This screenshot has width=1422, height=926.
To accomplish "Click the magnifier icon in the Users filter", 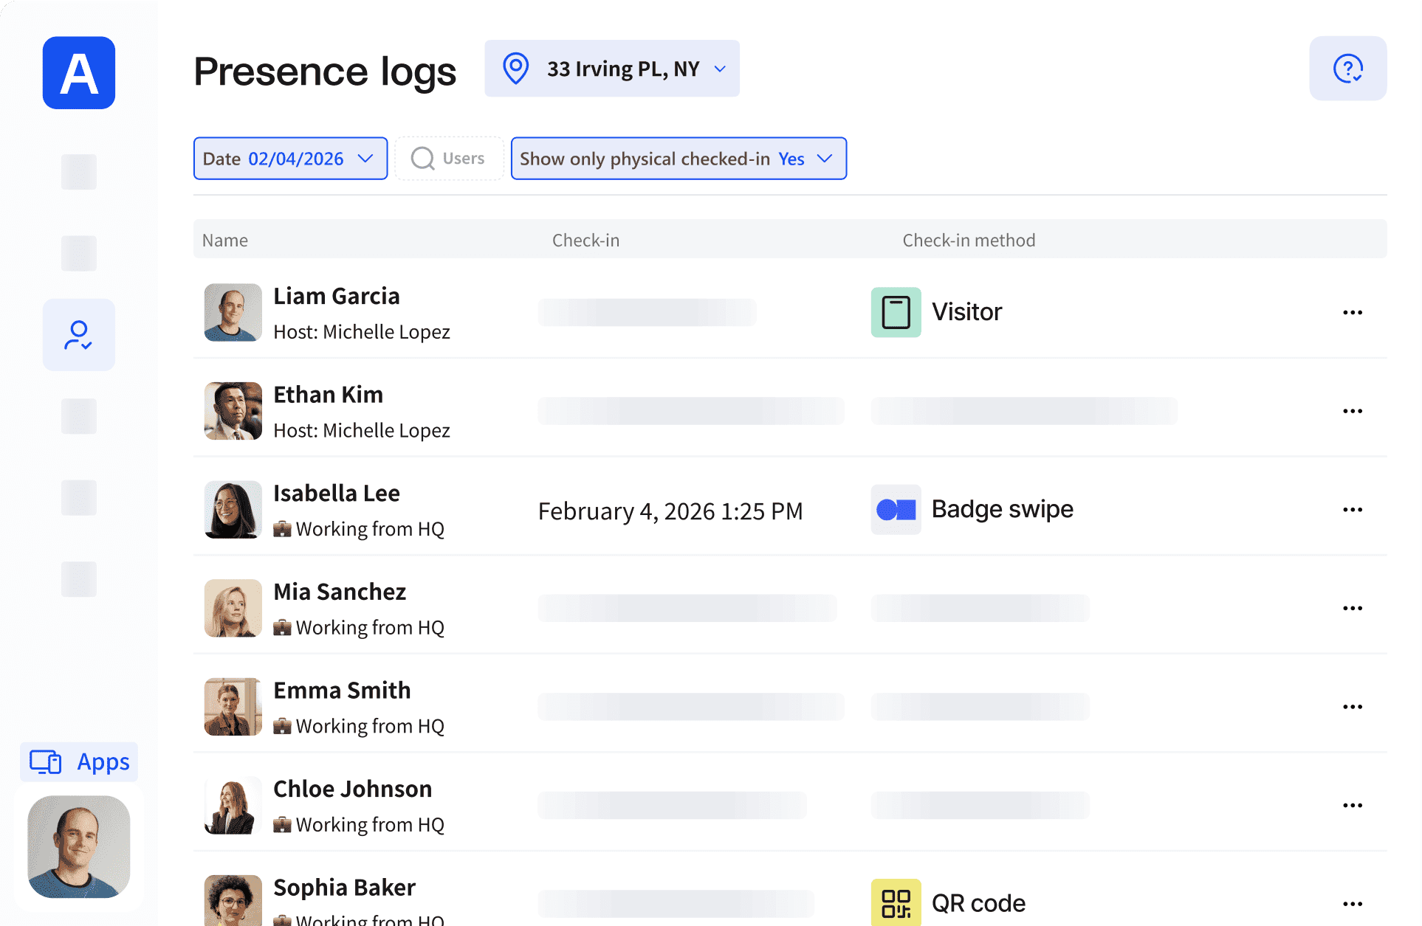I will [422, 158].
